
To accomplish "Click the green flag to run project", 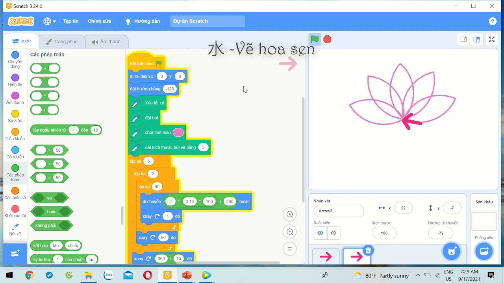I will [x=315, y=39].
